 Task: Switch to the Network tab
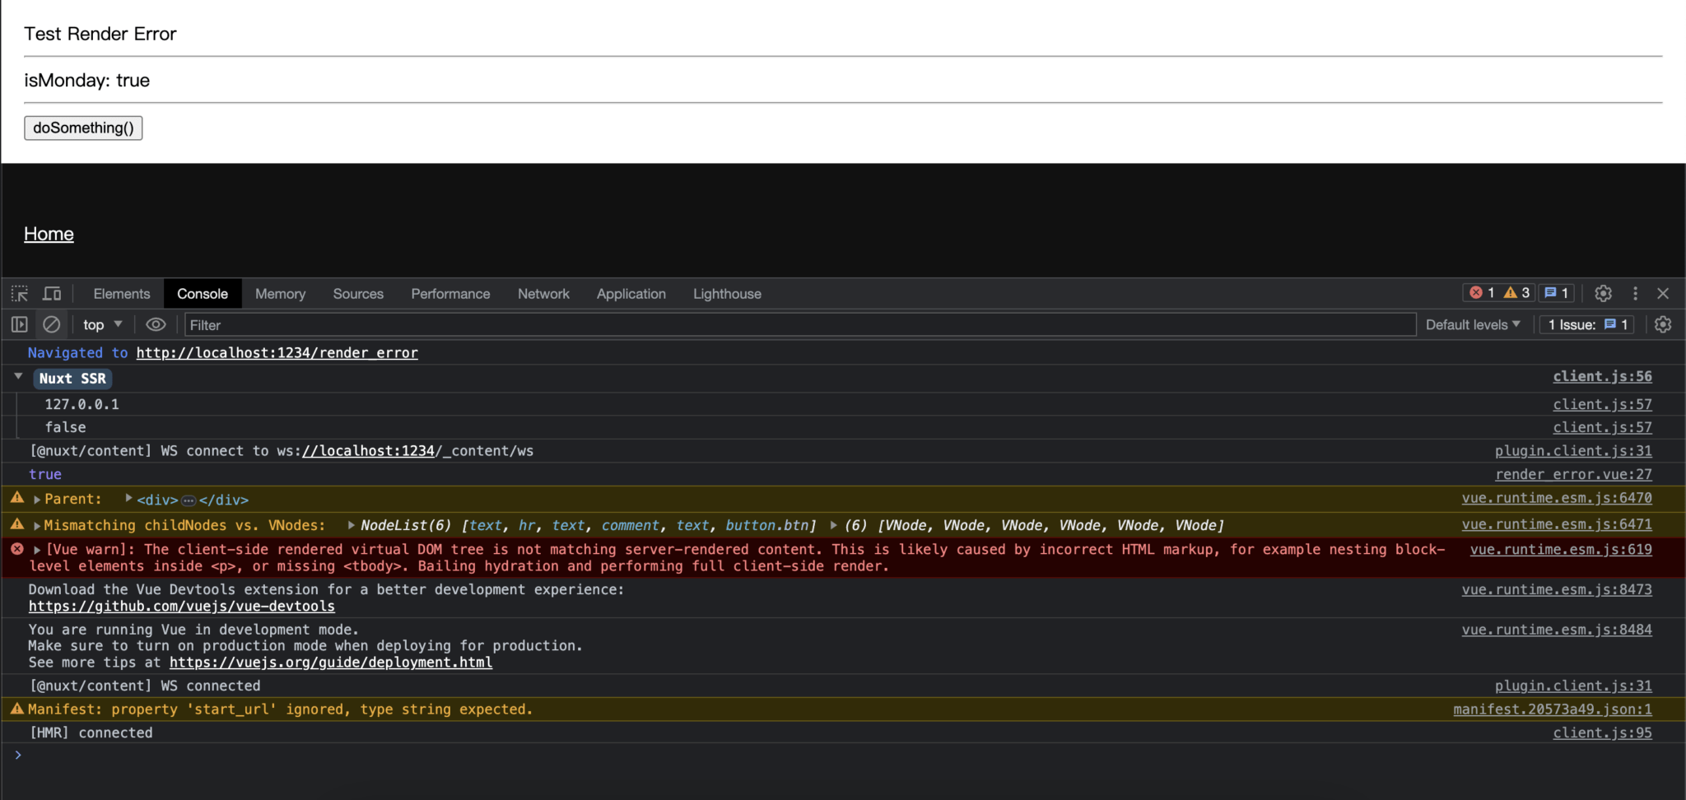543,294
